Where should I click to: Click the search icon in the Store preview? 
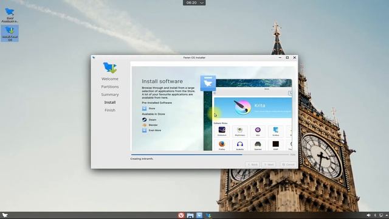pos(290,93)
